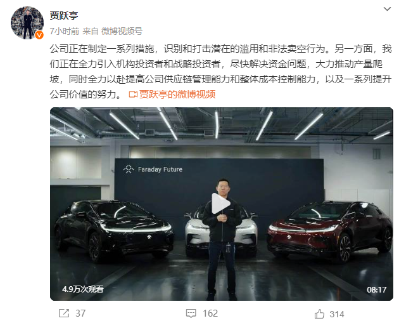Click the 4.9万次观看 view count
This screenshot has height=323, width=399.
click(x=83, y=289)
